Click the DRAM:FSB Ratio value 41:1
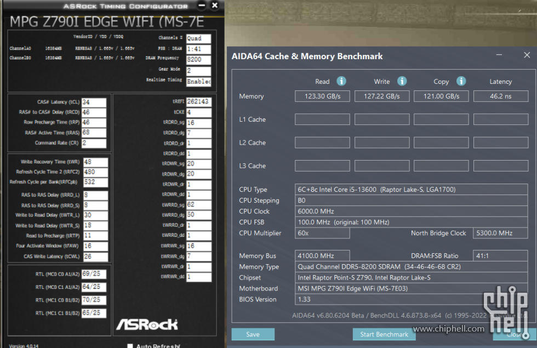This screenshot has width=537, height=348. point(500,255)
